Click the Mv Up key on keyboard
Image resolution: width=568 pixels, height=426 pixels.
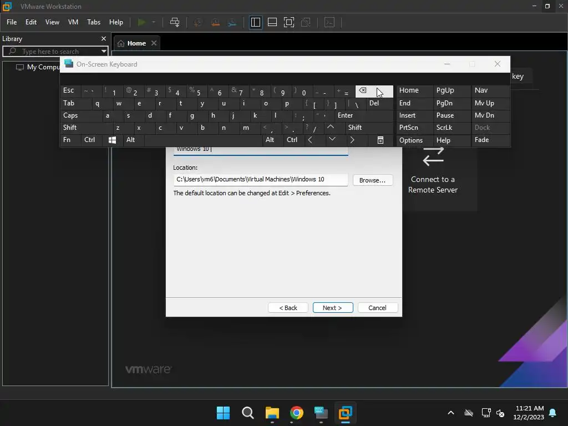490,103
